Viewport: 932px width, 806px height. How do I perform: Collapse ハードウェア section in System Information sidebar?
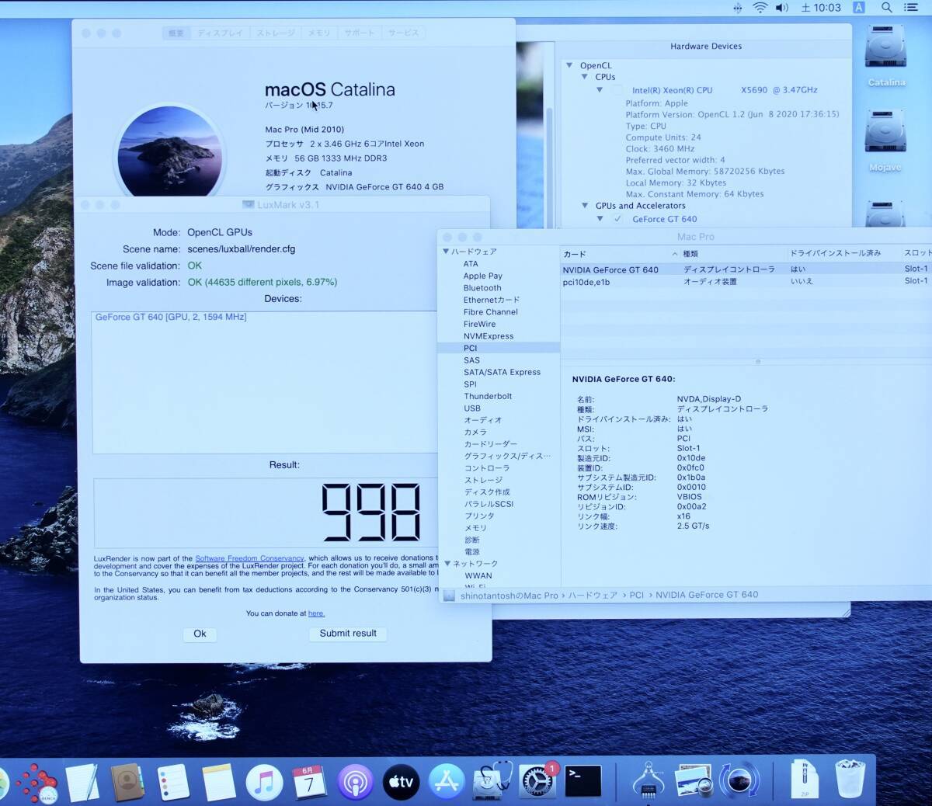tap(446, 252)
